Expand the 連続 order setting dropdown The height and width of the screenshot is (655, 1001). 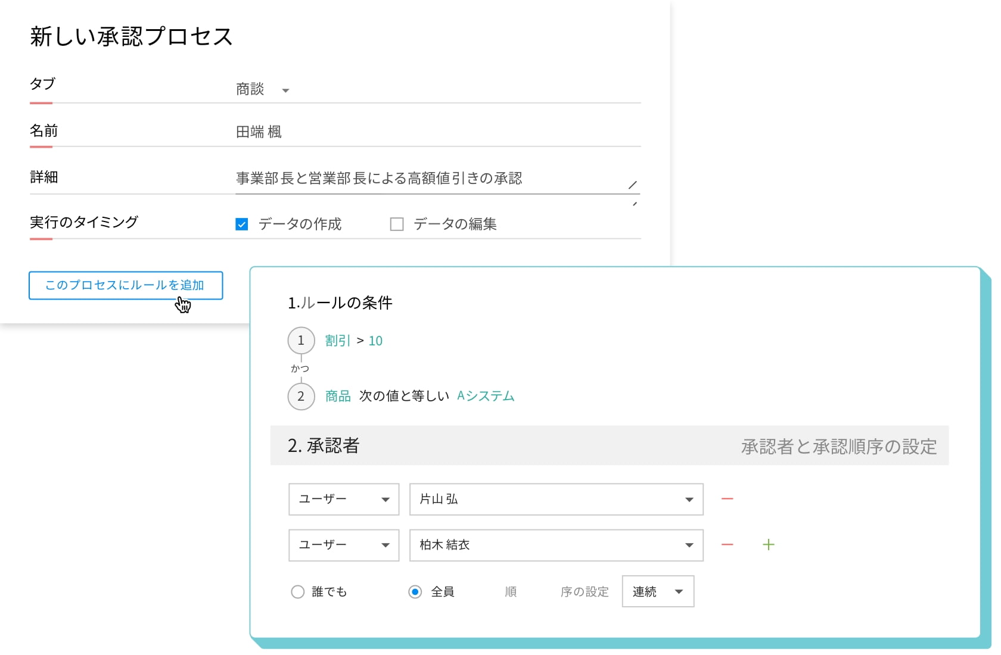tap(658, 591)
